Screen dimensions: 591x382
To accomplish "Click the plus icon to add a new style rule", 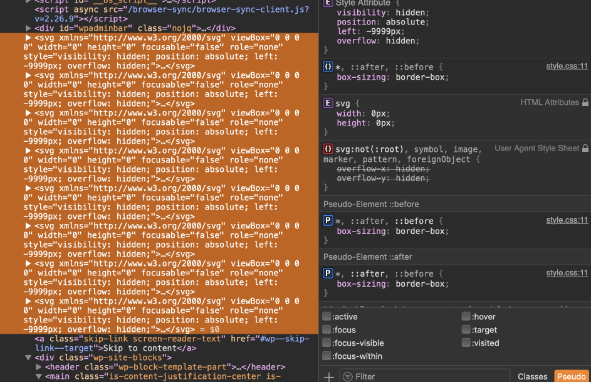I will (x=328, y=376).
